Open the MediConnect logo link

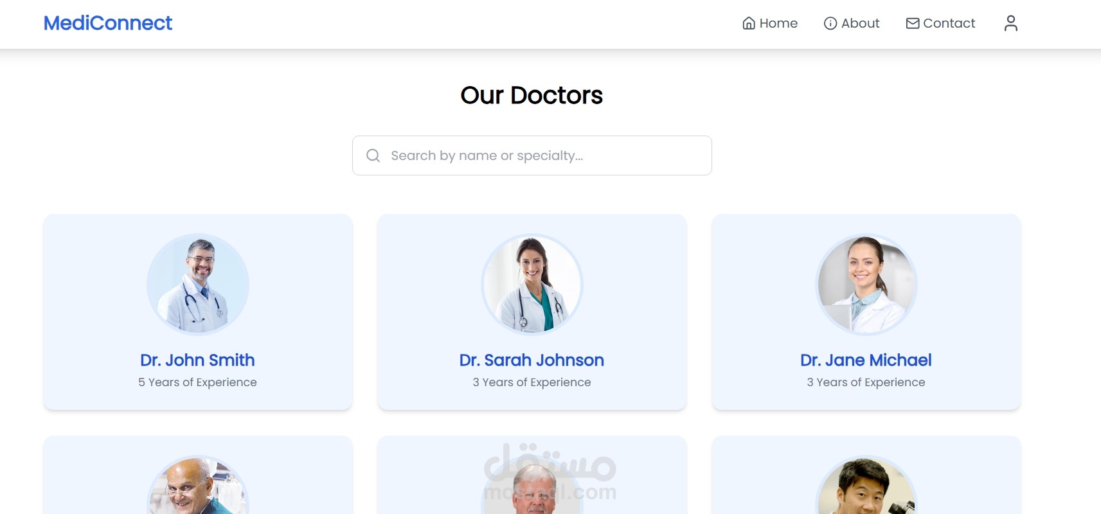(x=108, y=23)
